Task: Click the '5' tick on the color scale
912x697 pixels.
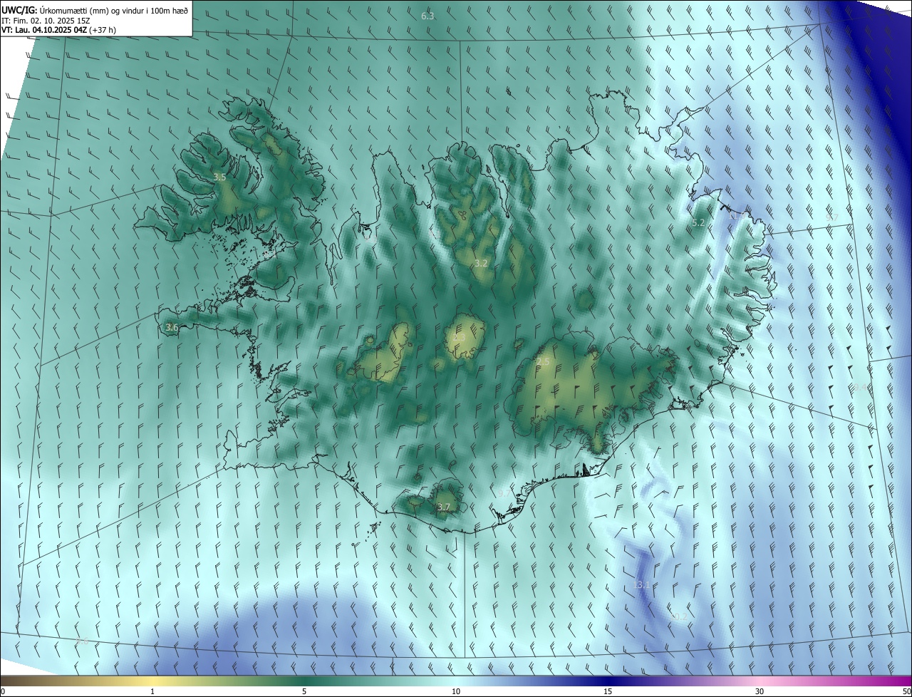Action: [304, 691]
